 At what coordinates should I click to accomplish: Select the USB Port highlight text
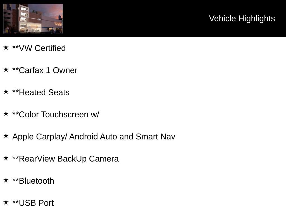coord(33,203)
